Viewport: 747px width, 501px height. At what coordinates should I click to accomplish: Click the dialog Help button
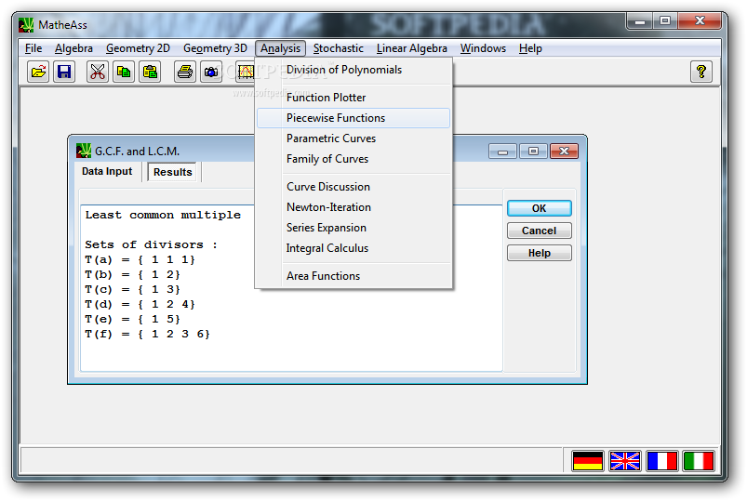pos(539,254)
